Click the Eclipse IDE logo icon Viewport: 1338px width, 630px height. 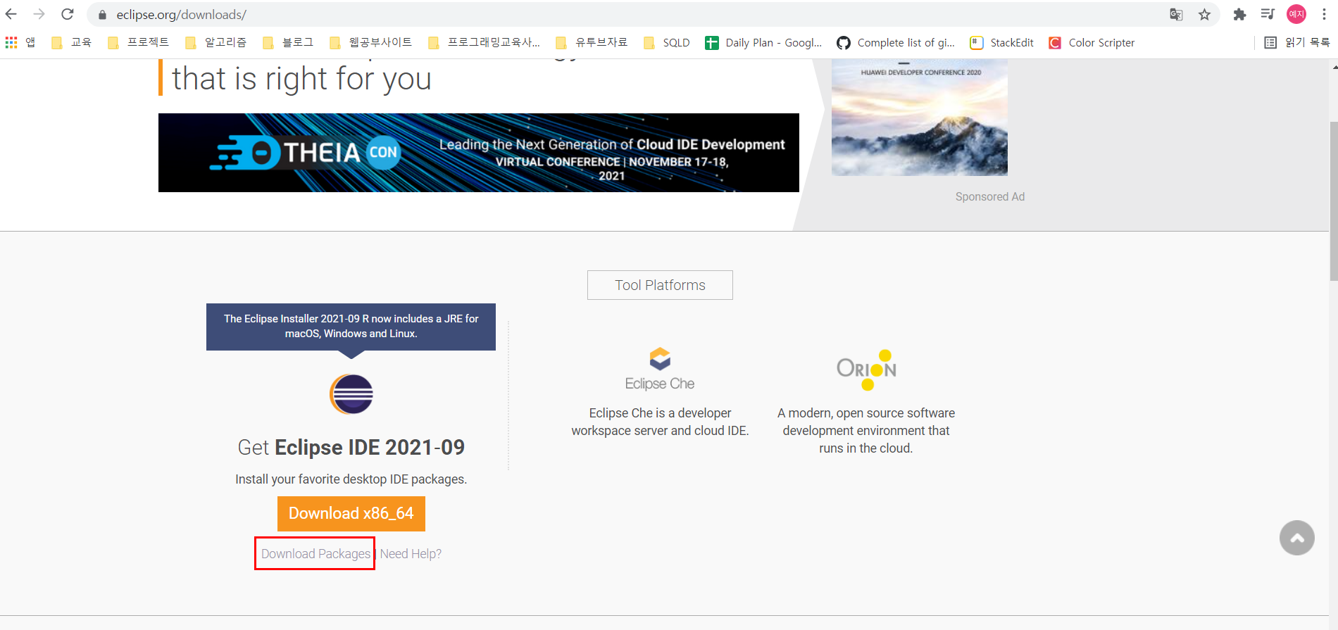[x=351, y=394]
